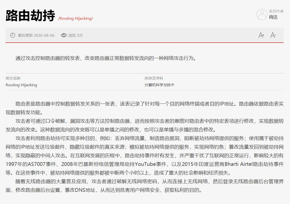Screen dimensions: 290x204
Task: Click the 英文名称 field label
Action: point(13,78)
